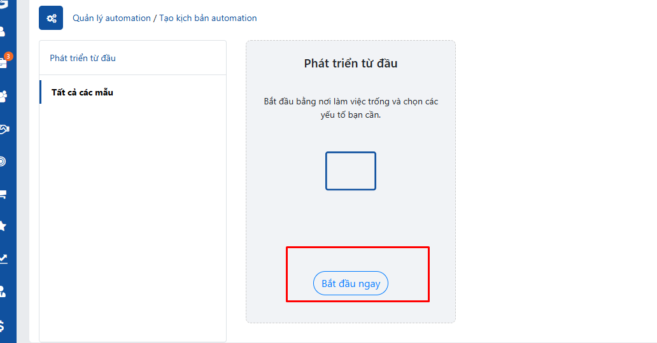The image size is (657, 343).
Task: Open the handshake deals icon in sidebar
Action: coord(3,129)
